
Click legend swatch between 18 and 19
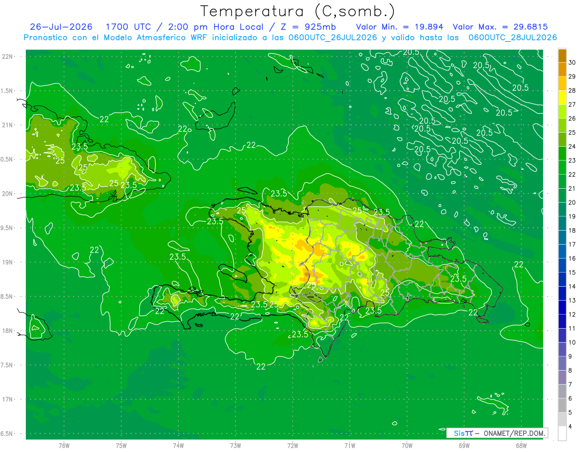coord(562,224)
